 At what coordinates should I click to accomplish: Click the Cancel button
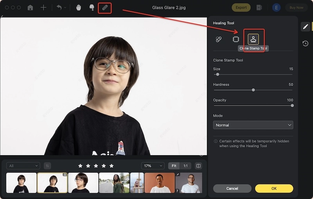point(232,188)
